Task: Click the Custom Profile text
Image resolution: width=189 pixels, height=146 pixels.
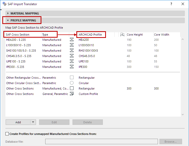Action: tap(88, 94)
